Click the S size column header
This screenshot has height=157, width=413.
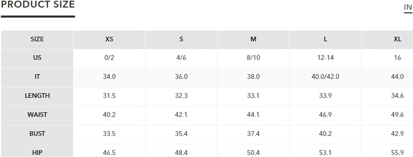pyautogui.click(x=181, y=39)
